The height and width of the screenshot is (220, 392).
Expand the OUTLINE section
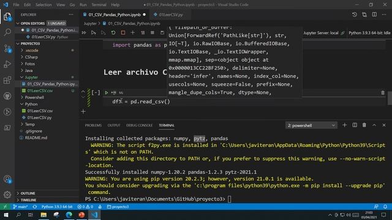pyautogui.click(x=28, y=193)
